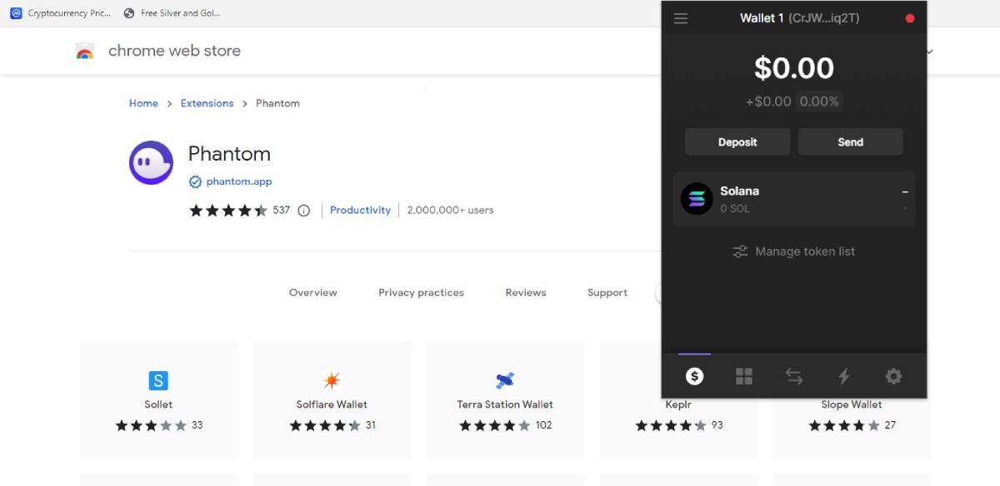Click the Phantom star rating
1000x486 pixels.
coord(228,211)
